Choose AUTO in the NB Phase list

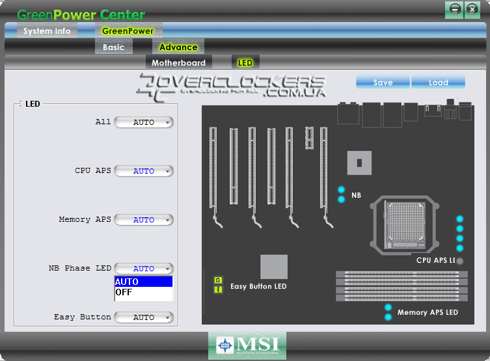tap(144, 282)
